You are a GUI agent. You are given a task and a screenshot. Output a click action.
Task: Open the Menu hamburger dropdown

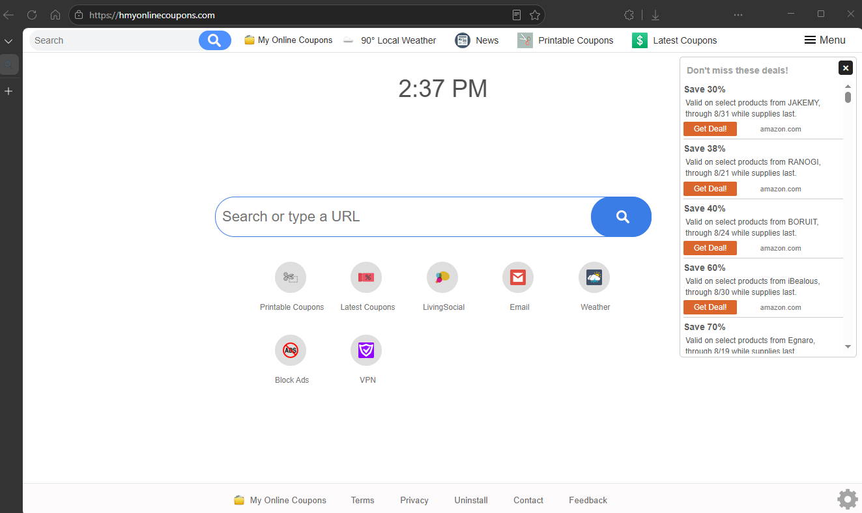[825, 40]
